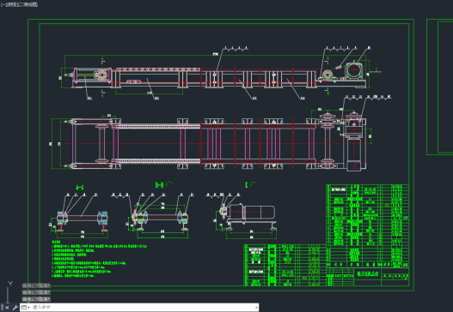Screen dimensions: 453x312
Task: Select the bottom 命令: *取消* history line
Action: tap(36, 299)
